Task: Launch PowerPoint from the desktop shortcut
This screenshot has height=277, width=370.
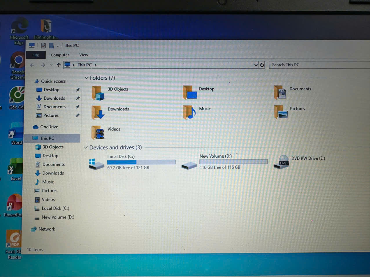Action: [x=13, y=206]
